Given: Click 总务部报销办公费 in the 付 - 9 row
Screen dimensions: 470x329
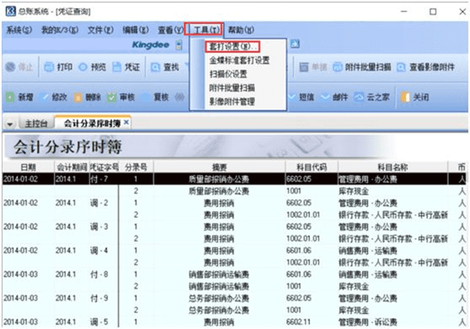Looking at the screenshot, I should 218,298.
